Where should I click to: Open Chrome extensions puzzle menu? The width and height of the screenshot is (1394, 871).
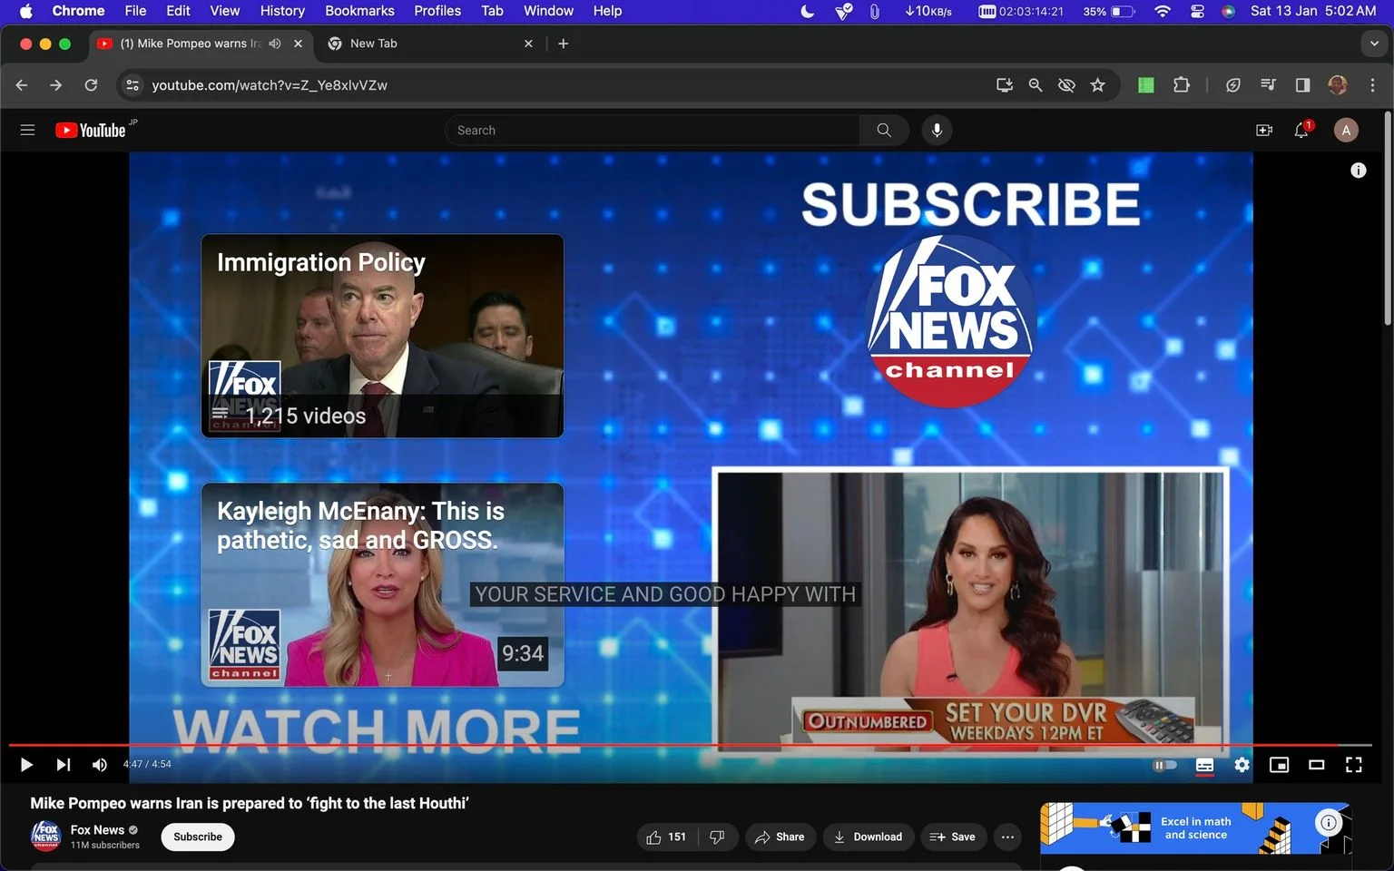[1181, 85]
